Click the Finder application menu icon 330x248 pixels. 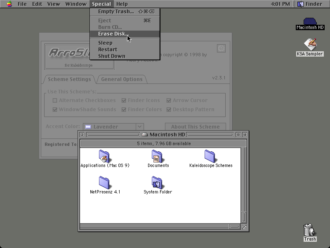coord(300,4)
